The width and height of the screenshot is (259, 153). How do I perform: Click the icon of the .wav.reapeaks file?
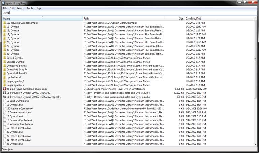pyautogui.click(x=5, y=97)
